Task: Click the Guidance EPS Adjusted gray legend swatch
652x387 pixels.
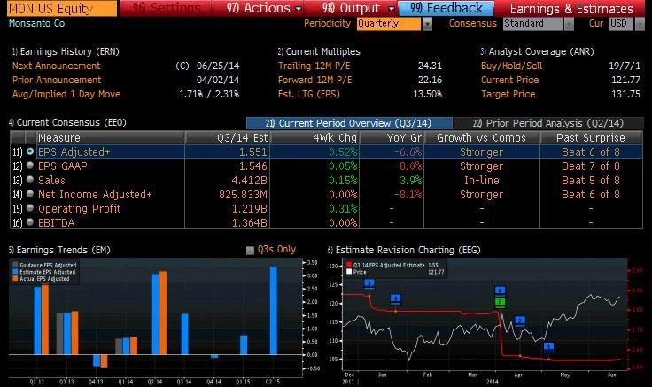Action: coord(15,265)
